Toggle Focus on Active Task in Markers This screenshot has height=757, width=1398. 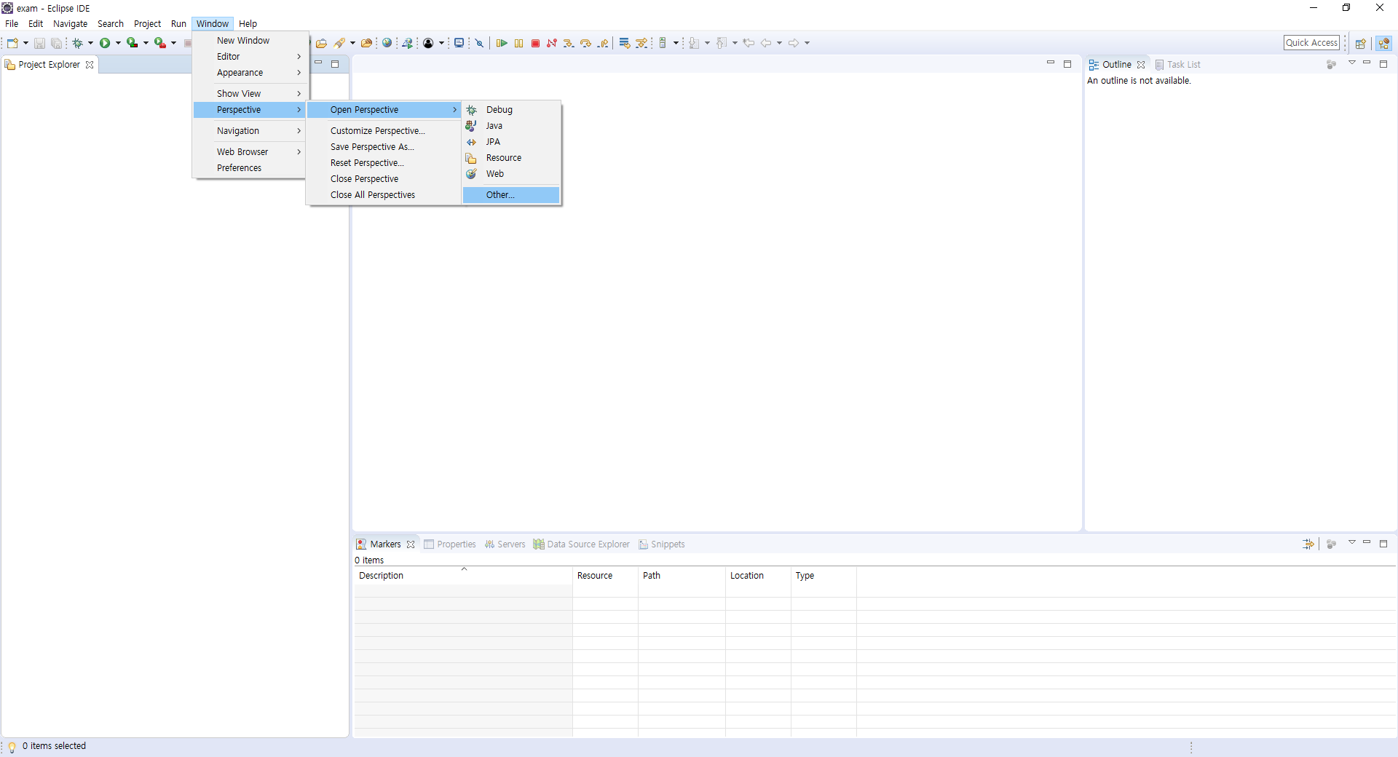pos(1331,544)
